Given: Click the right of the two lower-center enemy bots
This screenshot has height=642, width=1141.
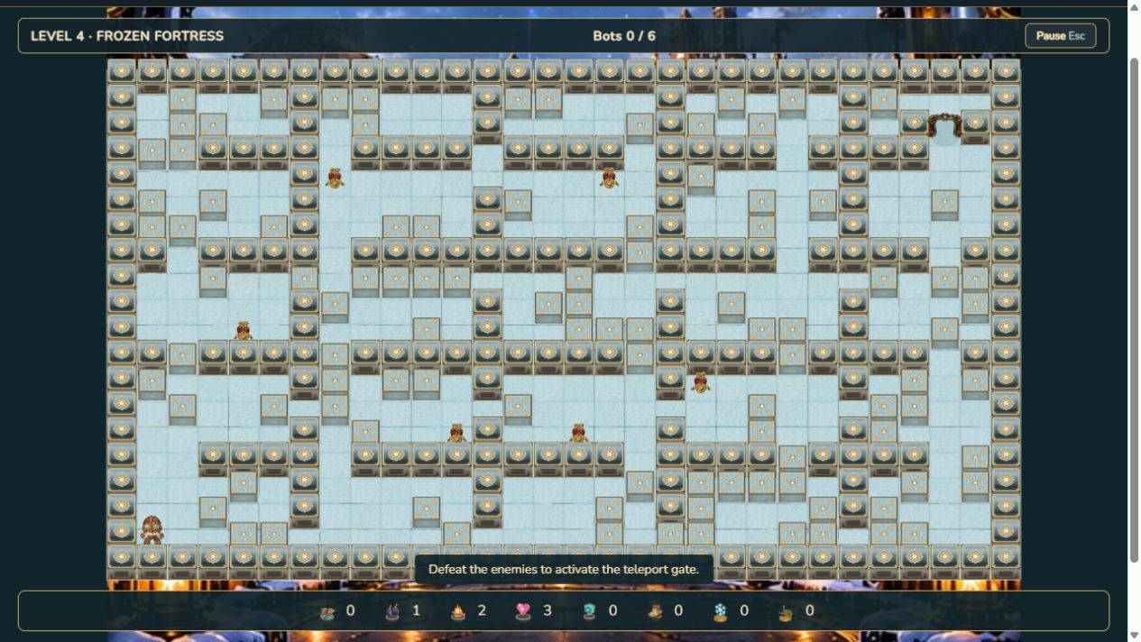Looking at the screenshot, I should (x=578, y=433).
